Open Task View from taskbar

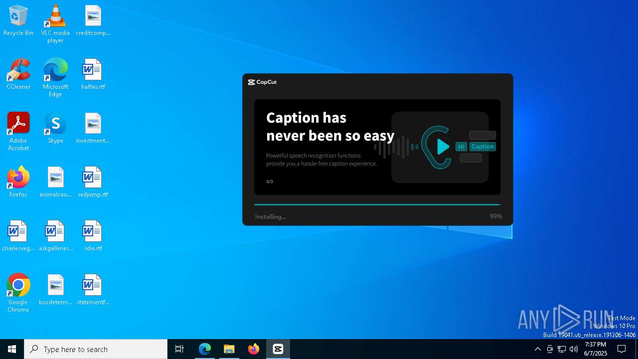[179, 349]
